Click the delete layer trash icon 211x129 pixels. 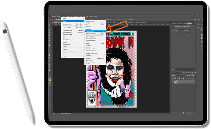point(193,113)
